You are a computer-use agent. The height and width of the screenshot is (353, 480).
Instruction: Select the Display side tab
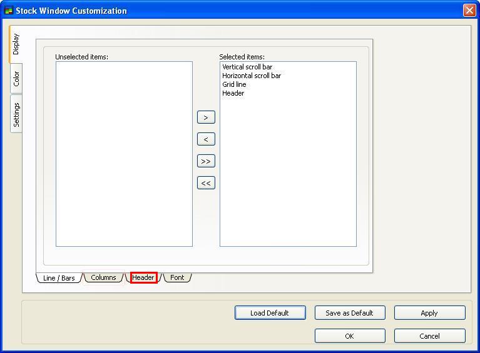coord(16,44)
